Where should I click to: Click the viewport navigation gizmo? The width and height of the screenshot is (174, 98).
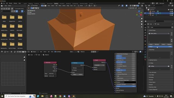coord(139,14)
